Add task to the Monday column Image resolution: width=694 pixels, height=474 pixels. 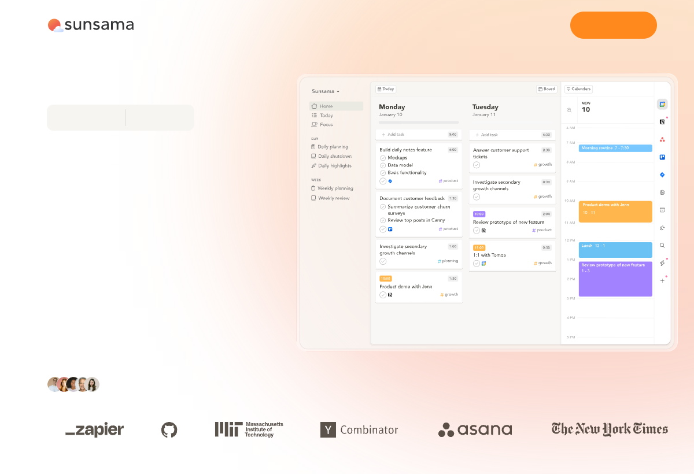coord(419,135)
